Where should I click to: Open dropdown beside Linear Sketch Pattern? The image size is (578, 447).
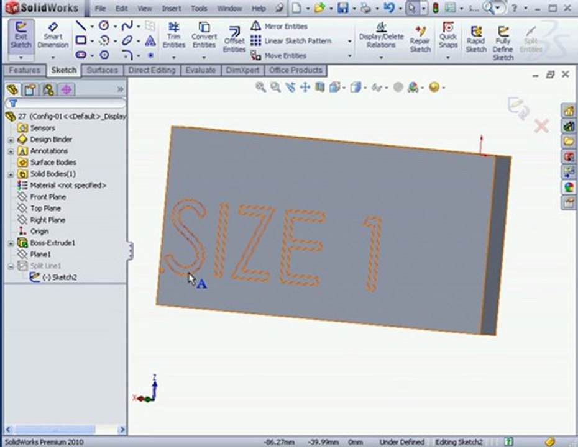349,41
